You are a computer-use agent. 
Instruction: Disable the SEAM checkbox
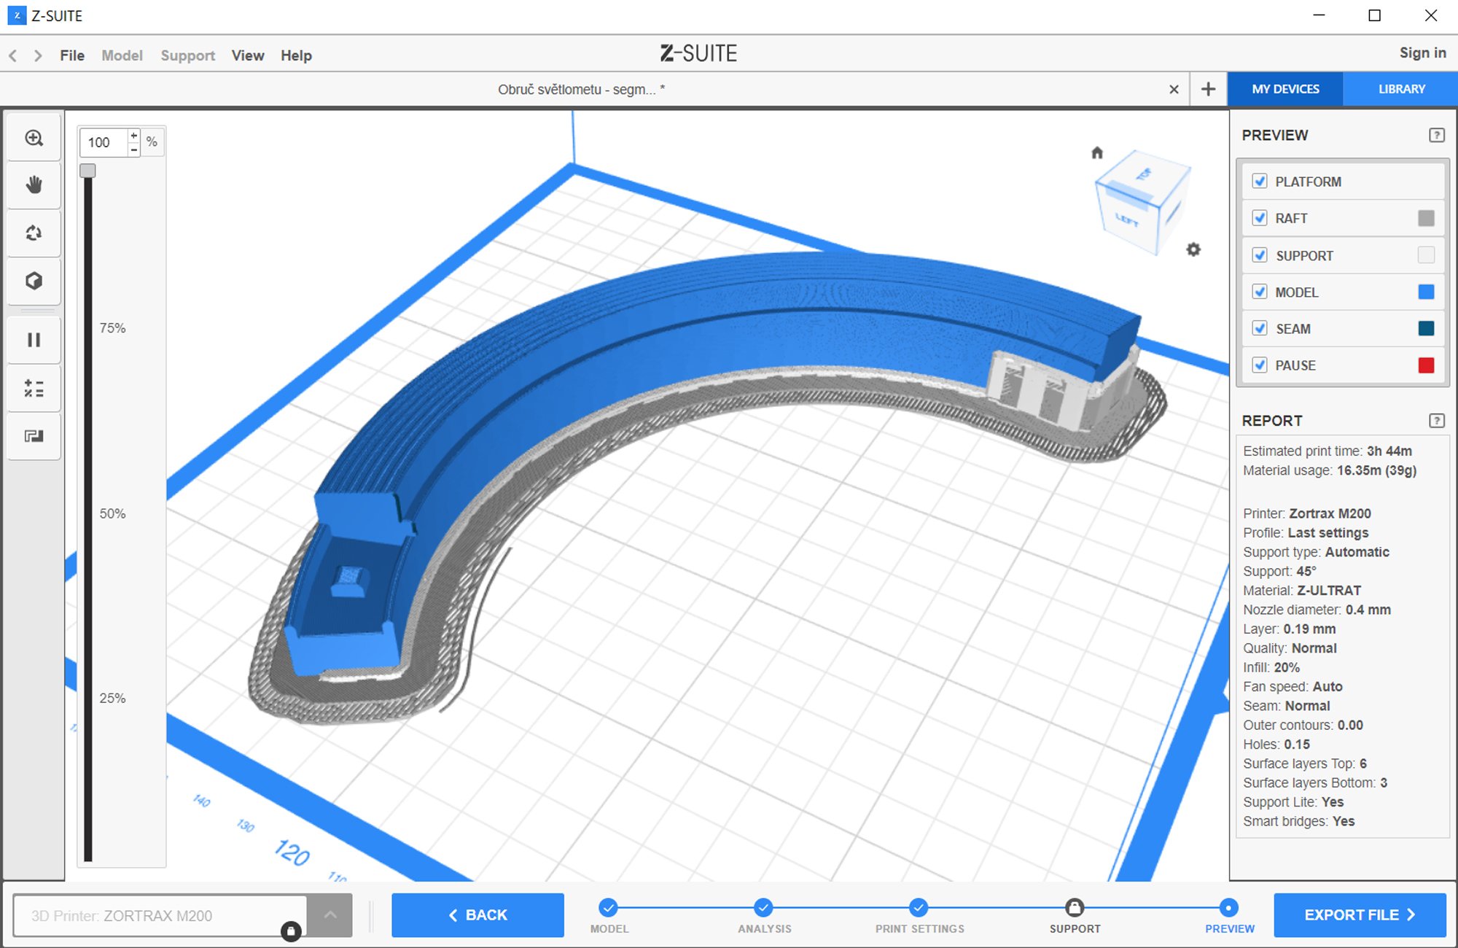(1260, 328)
